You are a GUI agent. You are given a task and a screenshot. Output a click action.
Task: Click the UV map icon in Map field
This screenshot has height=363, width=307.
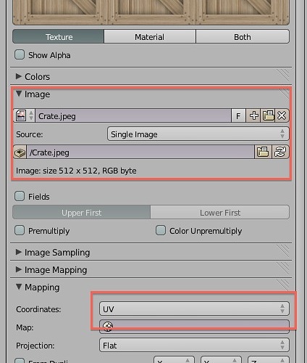point(108,327)
